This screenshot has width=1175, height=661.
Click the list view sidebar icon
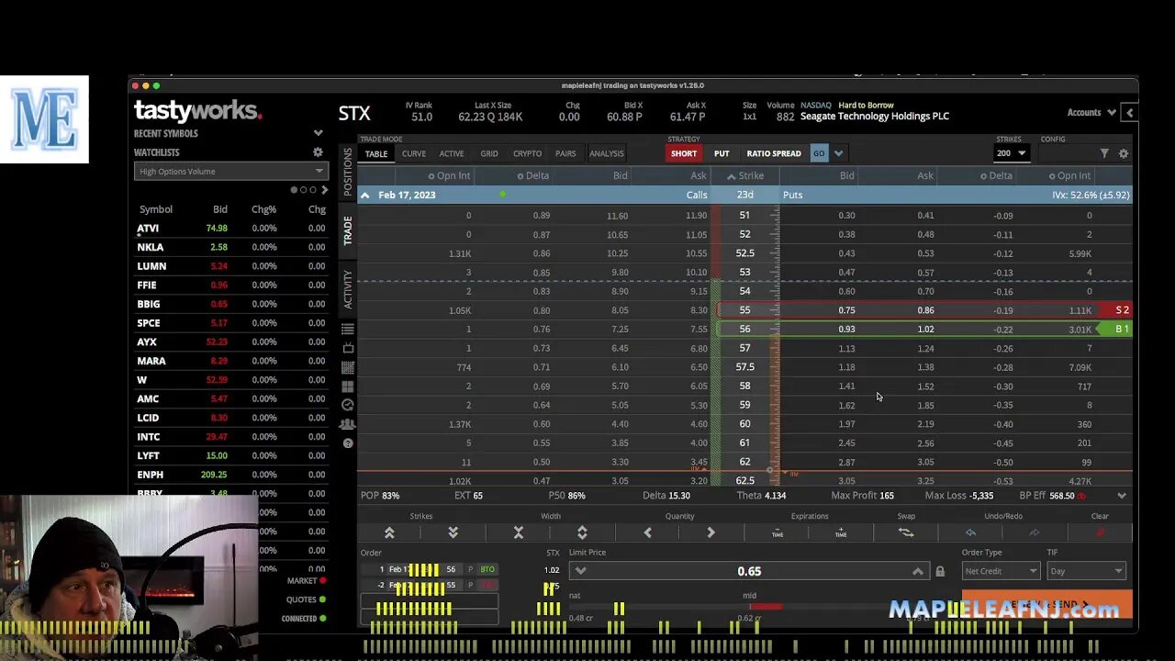coord(348,329)
